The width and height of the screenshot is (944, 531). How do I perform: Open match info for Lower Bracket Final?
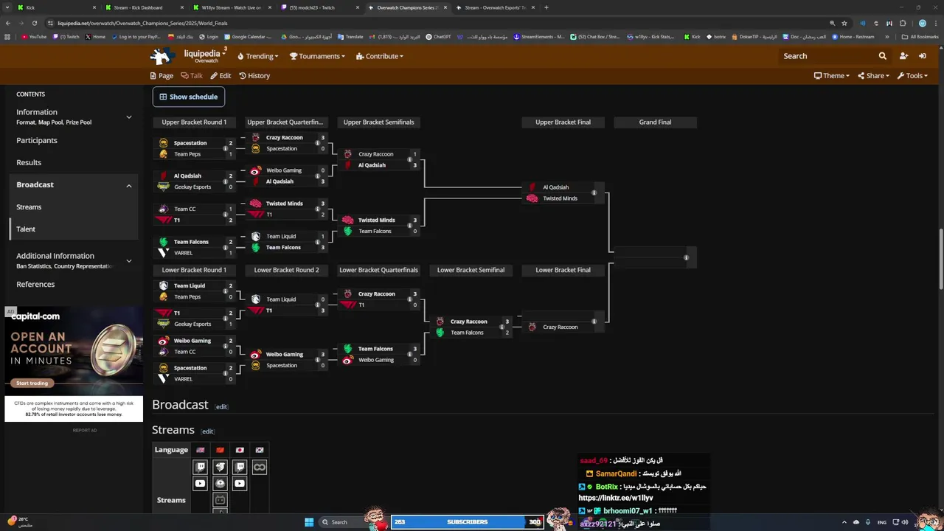point(594,322)
